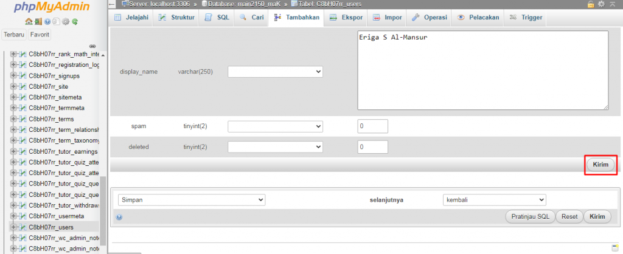Screen dimensions: 623x254
Task: Open the kembali dropdown after selanjutnya
Action: pyautogui.click(x=493, y=199)
